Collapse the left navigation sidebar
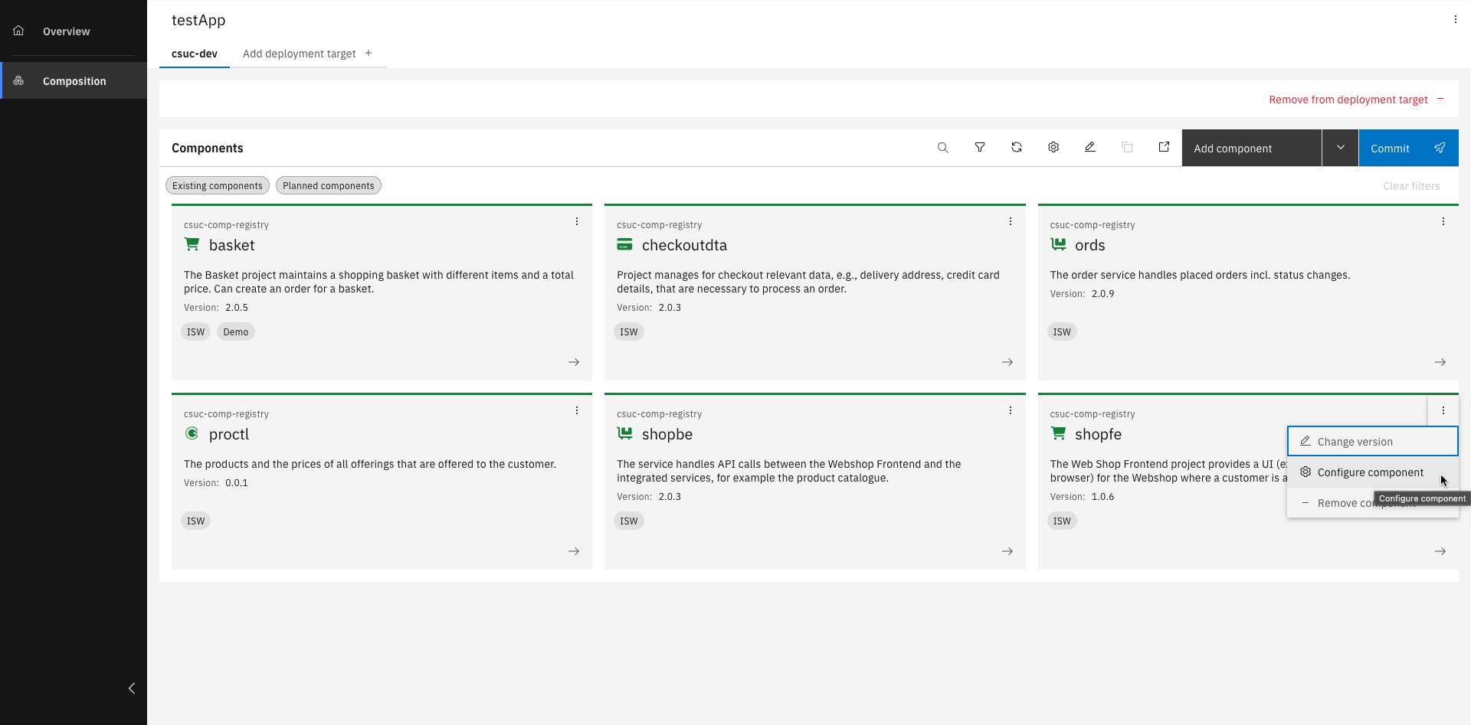1471x725 pixels. [x=132, y=688]
